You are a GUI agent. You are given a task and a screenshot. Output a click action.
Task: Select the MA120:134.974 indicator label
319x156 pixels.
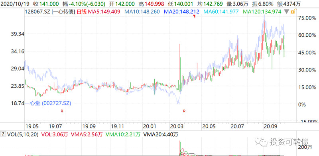tap(262, 12)
